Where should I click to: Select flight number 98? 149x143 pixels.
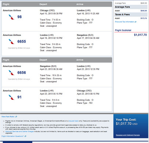click(19, 17)
